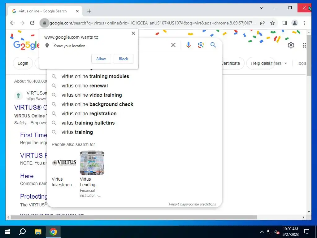This screenshot has height=238, width=317.
Task: Open File Explorer from the taskbar
Action: point(38,232)
